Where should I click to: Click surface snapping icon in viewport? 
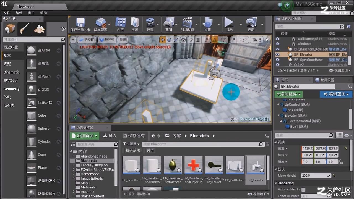[191, 40]
